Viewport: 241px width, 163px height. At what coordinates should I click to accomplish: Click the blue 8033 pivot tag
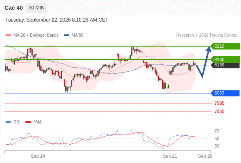225,93
